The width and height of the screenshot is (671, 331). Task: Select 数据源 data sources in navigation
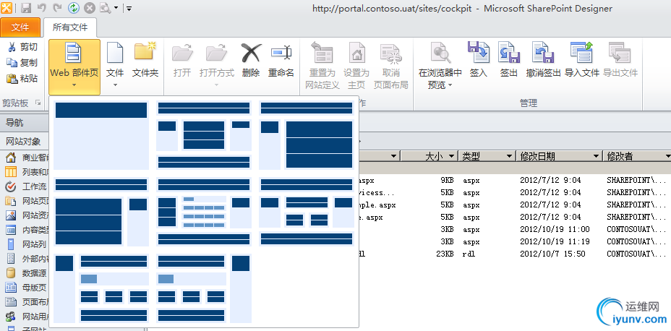pos(27,273)
